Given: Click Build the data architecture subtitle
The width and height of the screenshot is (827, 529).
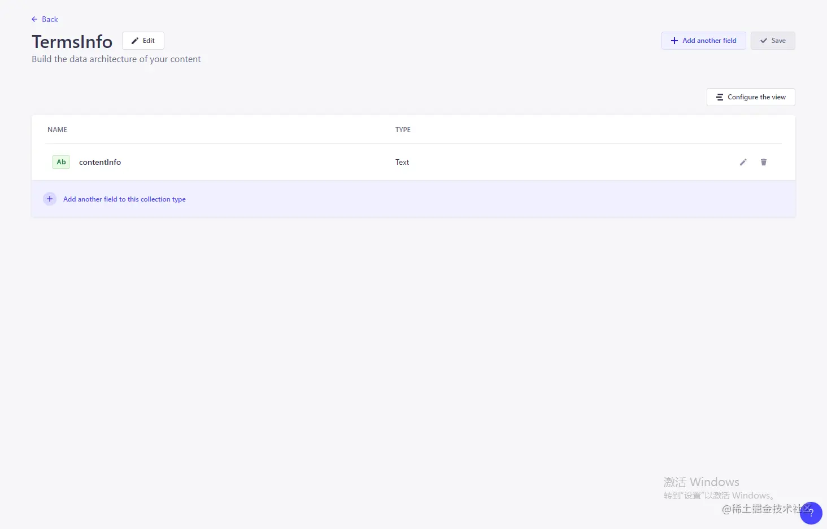Looking at the screenshot, I should click(116, 59).
